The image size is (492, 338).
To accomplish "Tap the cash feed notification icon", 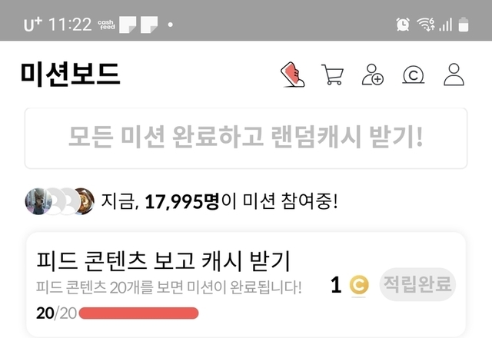I will click(x=106, y=25).
